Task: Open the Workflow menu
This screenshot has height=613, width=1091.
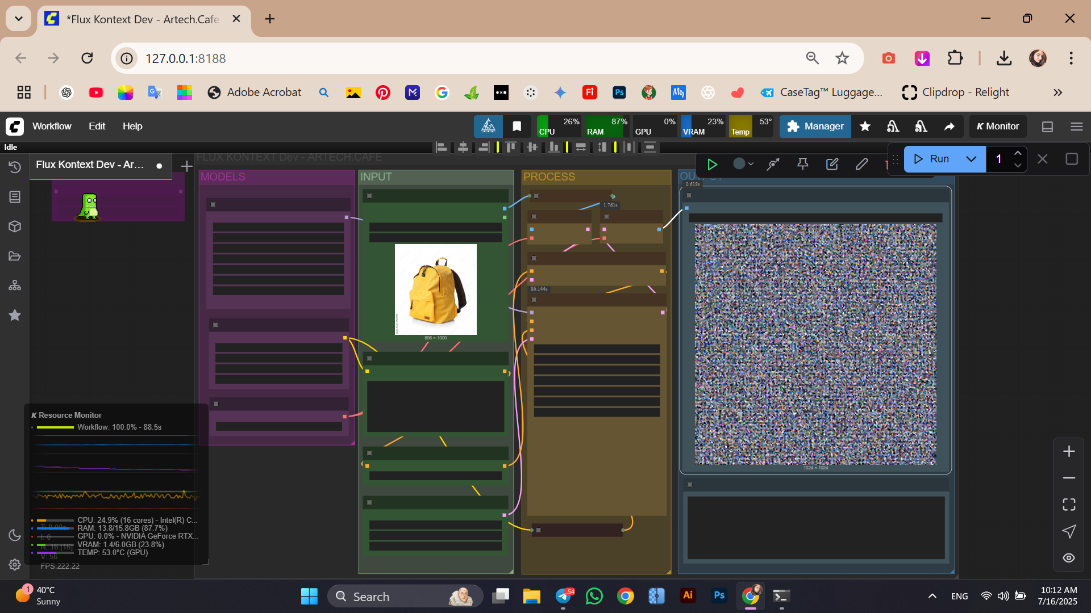Action: 52,126
